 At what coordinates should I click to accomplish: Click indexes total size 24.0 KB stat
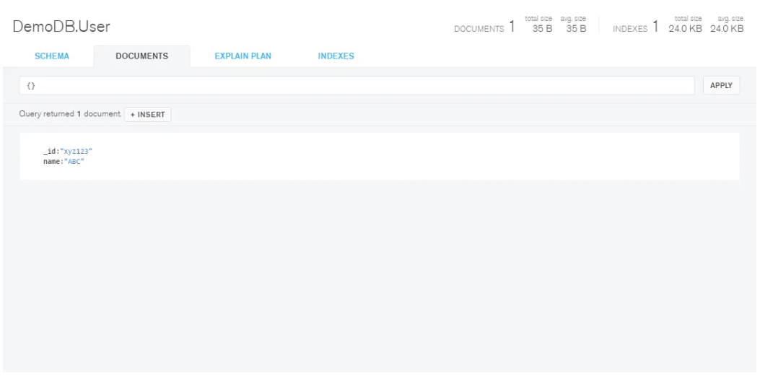684,28
